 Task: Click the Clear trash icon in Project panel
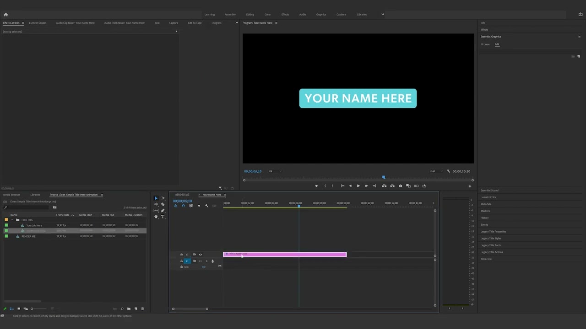coord(142,309)
